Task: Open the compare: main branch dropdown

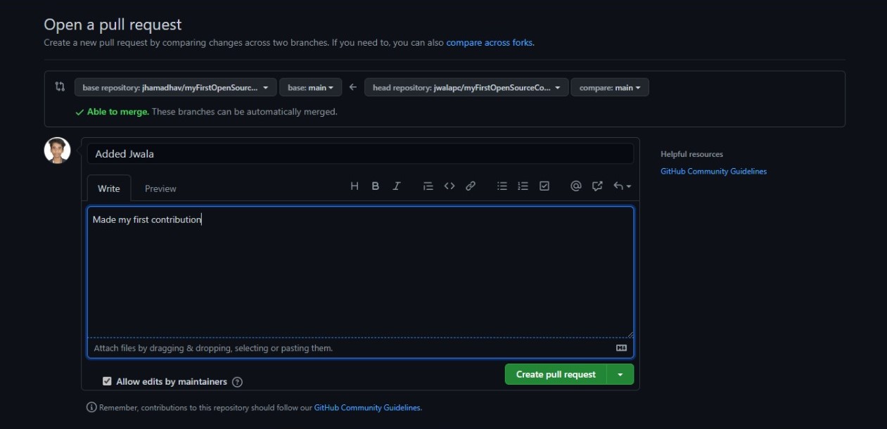Action: tap(610, 88)
